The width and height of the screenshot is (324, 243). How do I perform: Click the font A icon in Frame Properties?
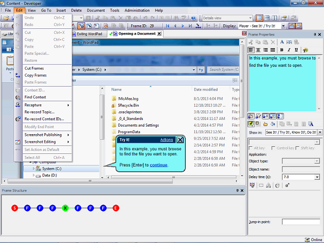(x=282, y=42)
